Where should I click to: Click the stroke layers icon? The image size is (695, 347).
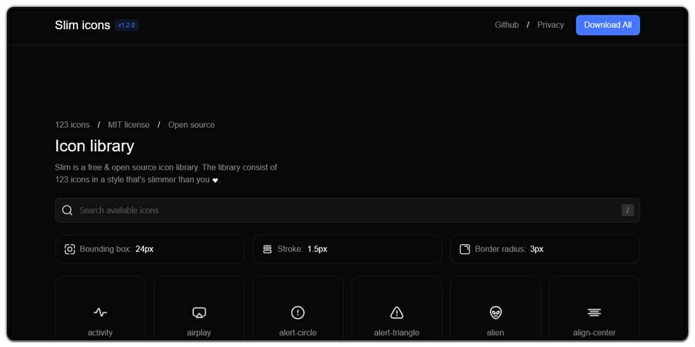click(267, 249)
